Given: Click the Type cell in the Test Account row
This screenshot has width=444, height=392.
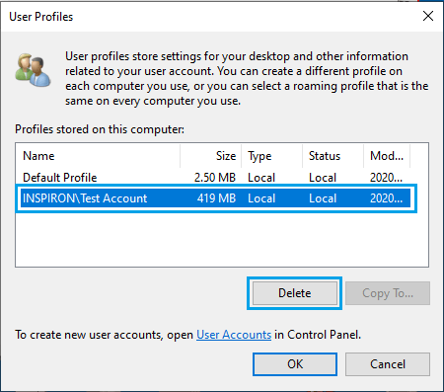Looking at the screenshot, I should [x=261, y=198].
